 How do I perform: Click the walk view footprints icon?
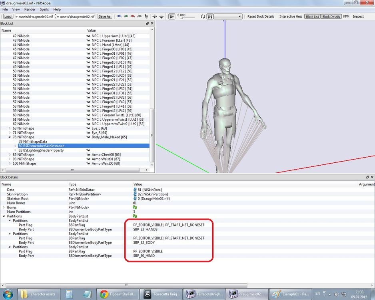click(146, 16)
